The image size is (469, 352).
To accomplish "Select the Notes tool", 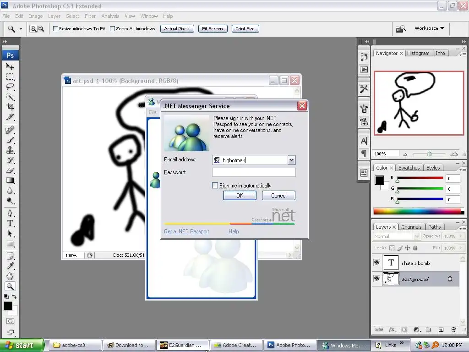I will pyautogui.click(x=10, y=256).
